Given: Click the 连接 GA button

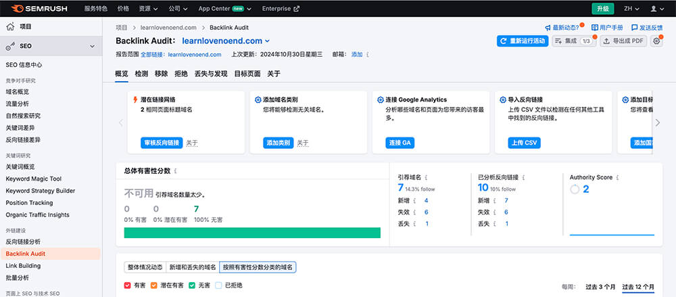Looking at the screenshot, I should (x=400, y=143).
